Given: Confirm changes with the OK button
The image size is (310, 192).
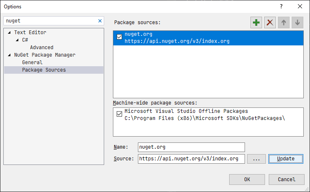Looking at the screenshot, I should pos(247,180).
